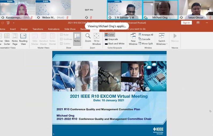Switch to Black and White mode

[115, 44]
